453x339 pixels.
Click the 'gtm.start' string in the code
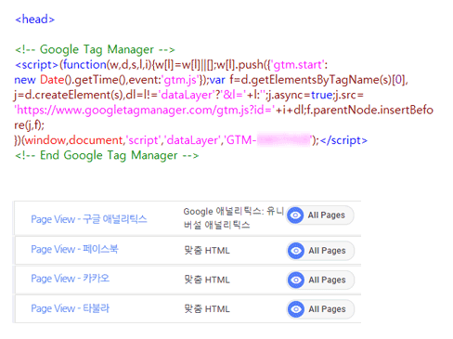coord(298,65)
